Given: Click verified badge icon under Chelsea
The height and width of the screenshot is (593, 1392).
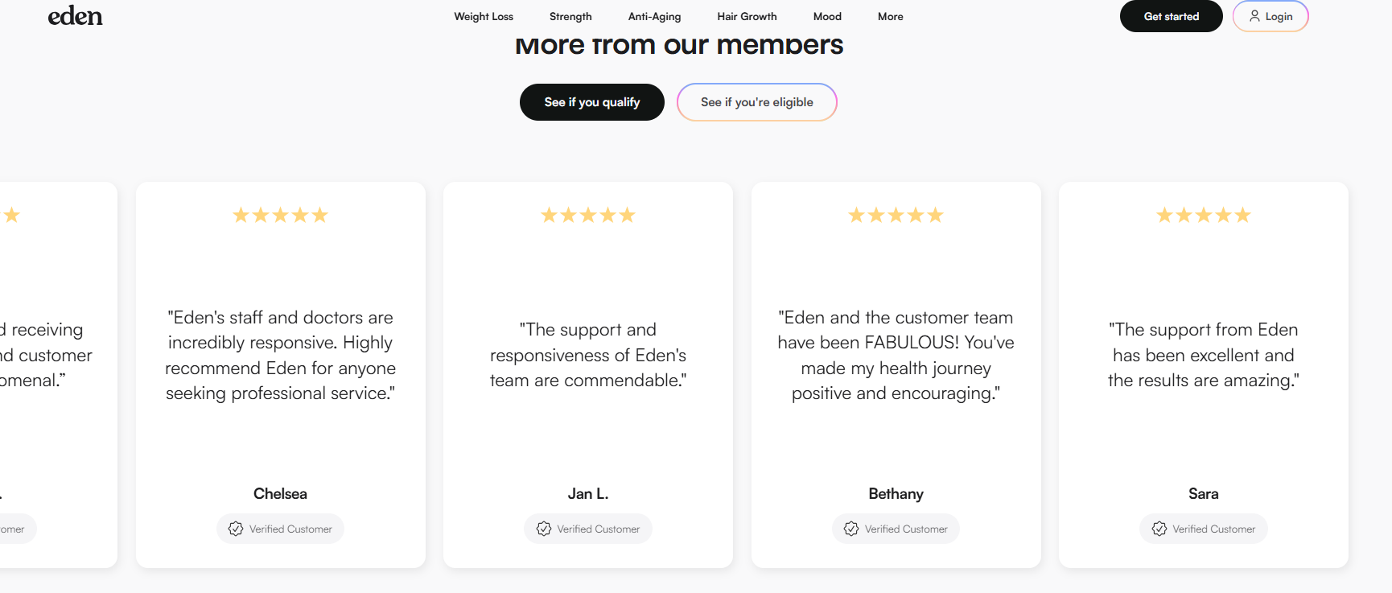Looking at the screenshot, I should pyautogui.click(x=236, y=529).
